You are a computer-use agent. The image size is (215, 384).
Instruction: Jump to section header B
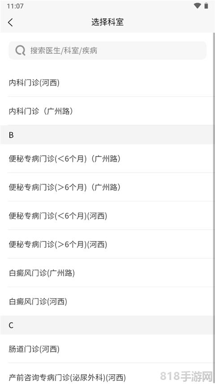[x=107, y=135]
